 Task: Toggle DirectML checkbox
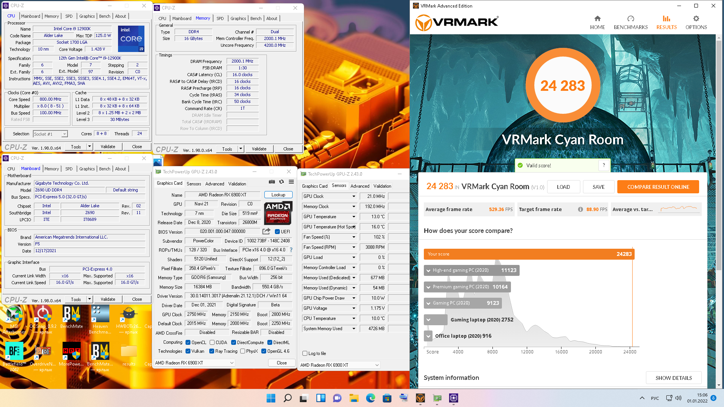point(270,343)
